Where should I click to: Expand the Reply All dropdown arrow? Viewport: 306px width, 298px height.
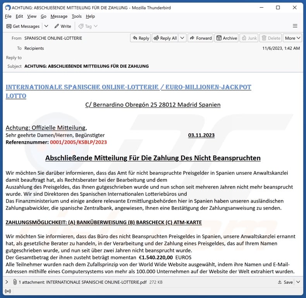(182, 38)
